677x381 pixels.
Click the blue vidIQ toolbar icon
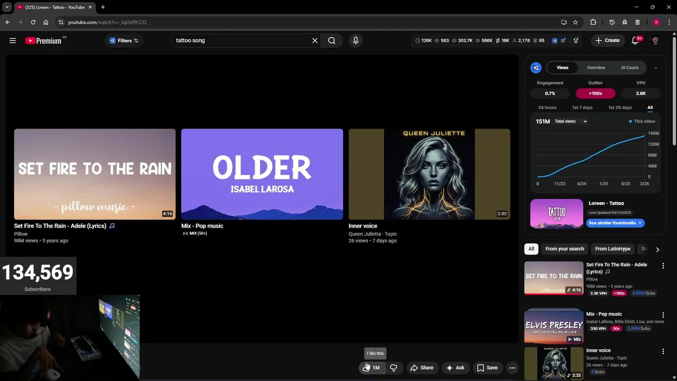(554, 40)
